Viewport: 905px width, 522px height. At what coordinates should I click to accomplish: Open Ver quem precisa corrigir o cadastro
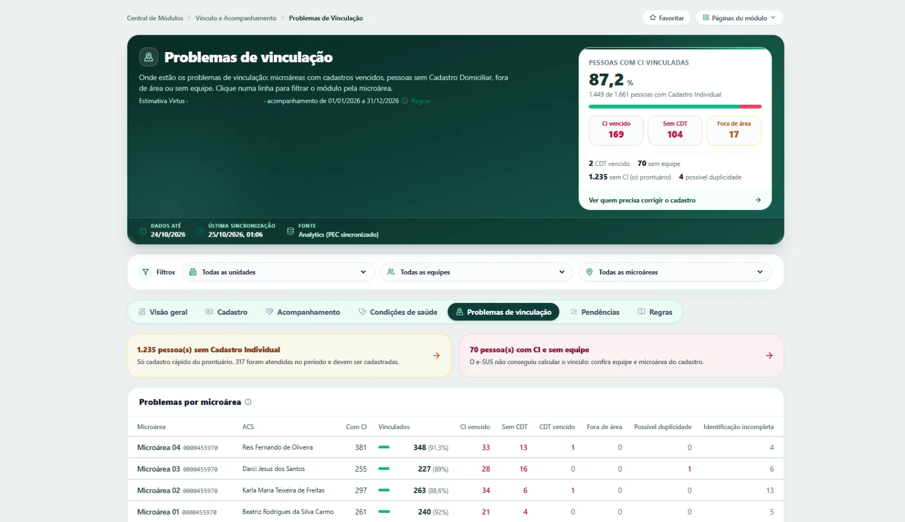tap(675, 200)
